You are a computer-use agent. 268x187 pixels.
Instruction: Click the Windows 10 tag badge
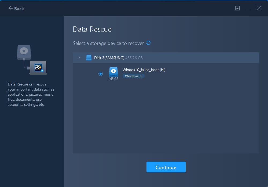134,76
